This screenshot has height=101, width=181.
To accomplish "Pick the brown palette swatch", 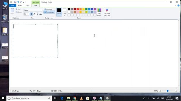I will click(x=75, y=12).
